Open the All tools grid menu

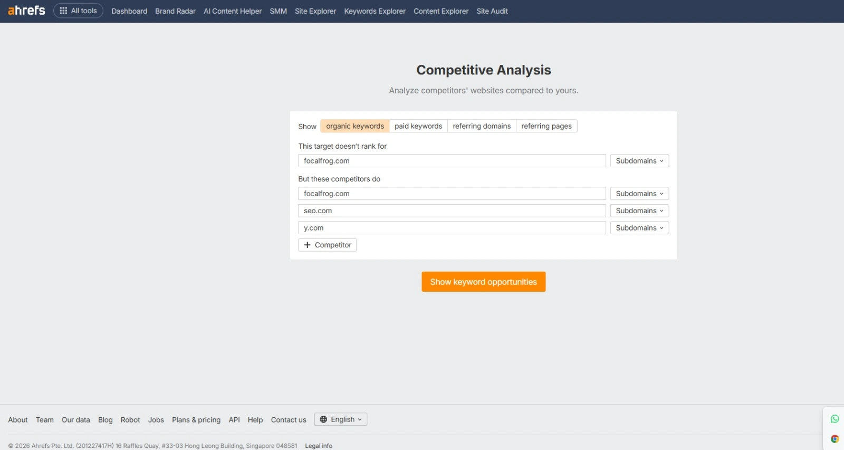point(78,11)
